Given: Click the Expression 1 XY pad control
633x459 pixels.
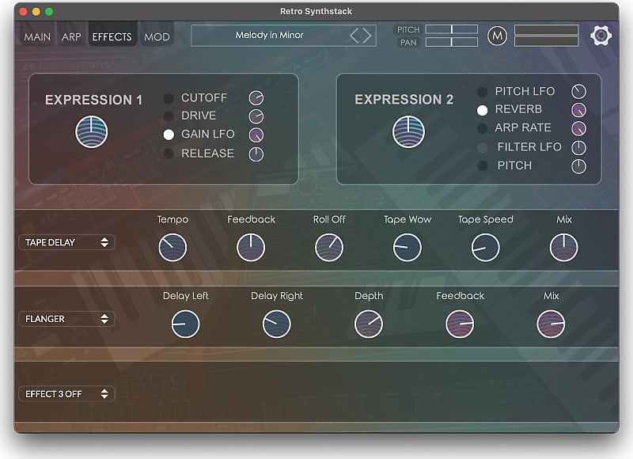Looking at the screenshot, I should [92, 131].
